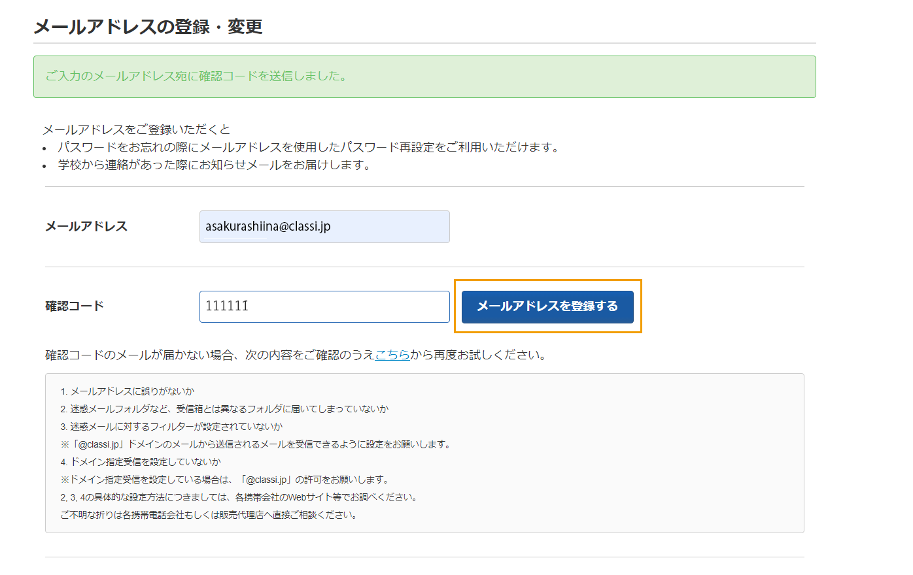Viewport: 913px width, 575px height.
Task: Click item 2 about 迷惑メールフォルダ
Action: pyautogui.click(x=224, y=409)
